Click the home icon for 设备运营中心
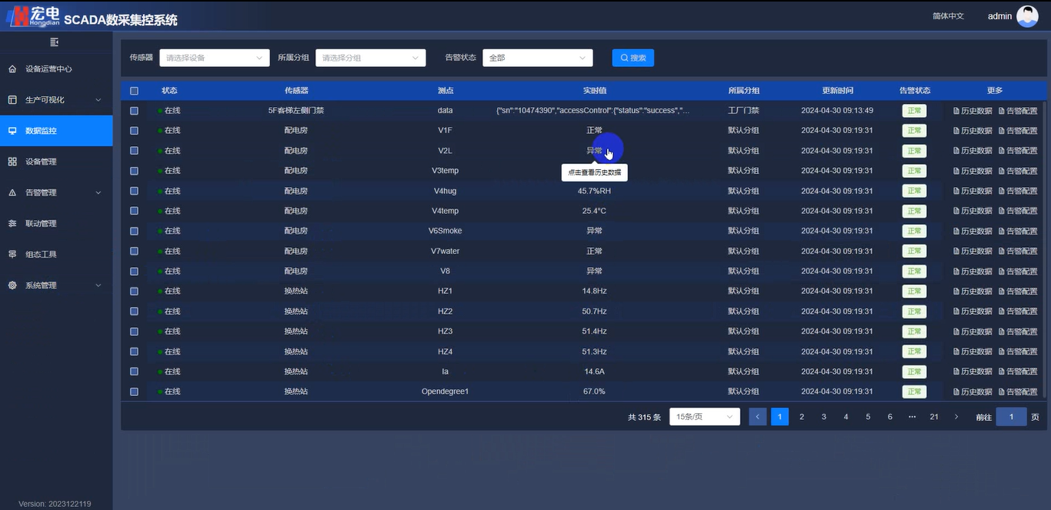1051x510 pixels. [12, 69]
